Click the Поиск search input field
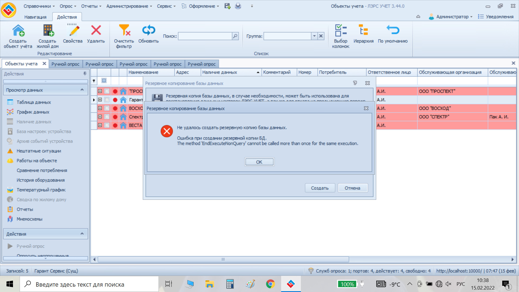The width and height of the screenshot is (519, 292). pos(205,36)
